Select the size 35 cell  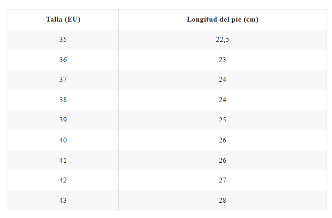tap(63, 40)
